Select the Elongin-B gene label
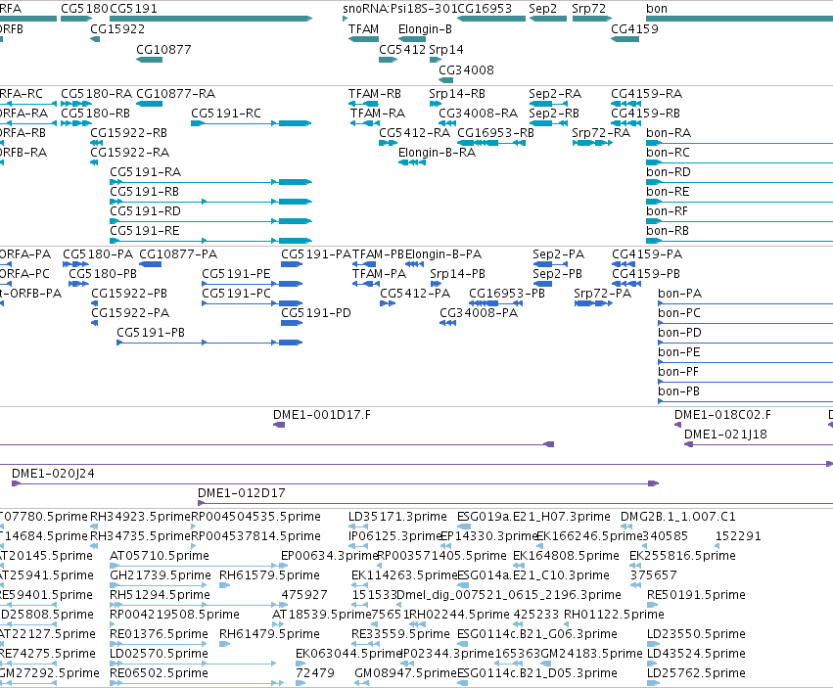The height and width of the screenshot is (688, 833). coord(425,28)
